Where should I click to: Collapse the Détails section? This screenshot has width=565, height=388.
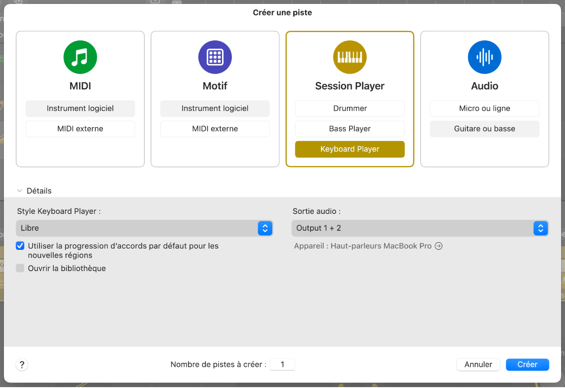pyautogui.click(x=19, y=191)
